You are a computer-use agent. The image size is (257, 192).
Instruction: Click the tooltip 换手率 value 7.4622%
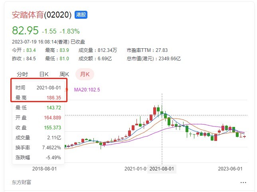51,148
